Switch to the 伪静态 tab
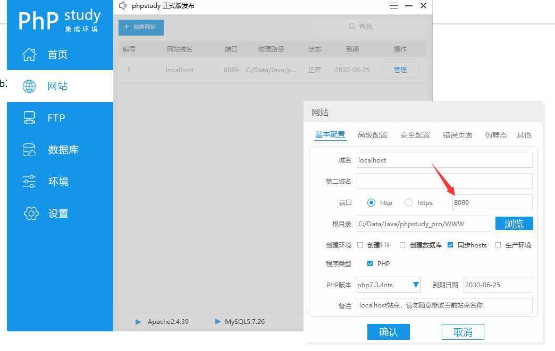This screenshot has width=555, height=351. point(495,135)
